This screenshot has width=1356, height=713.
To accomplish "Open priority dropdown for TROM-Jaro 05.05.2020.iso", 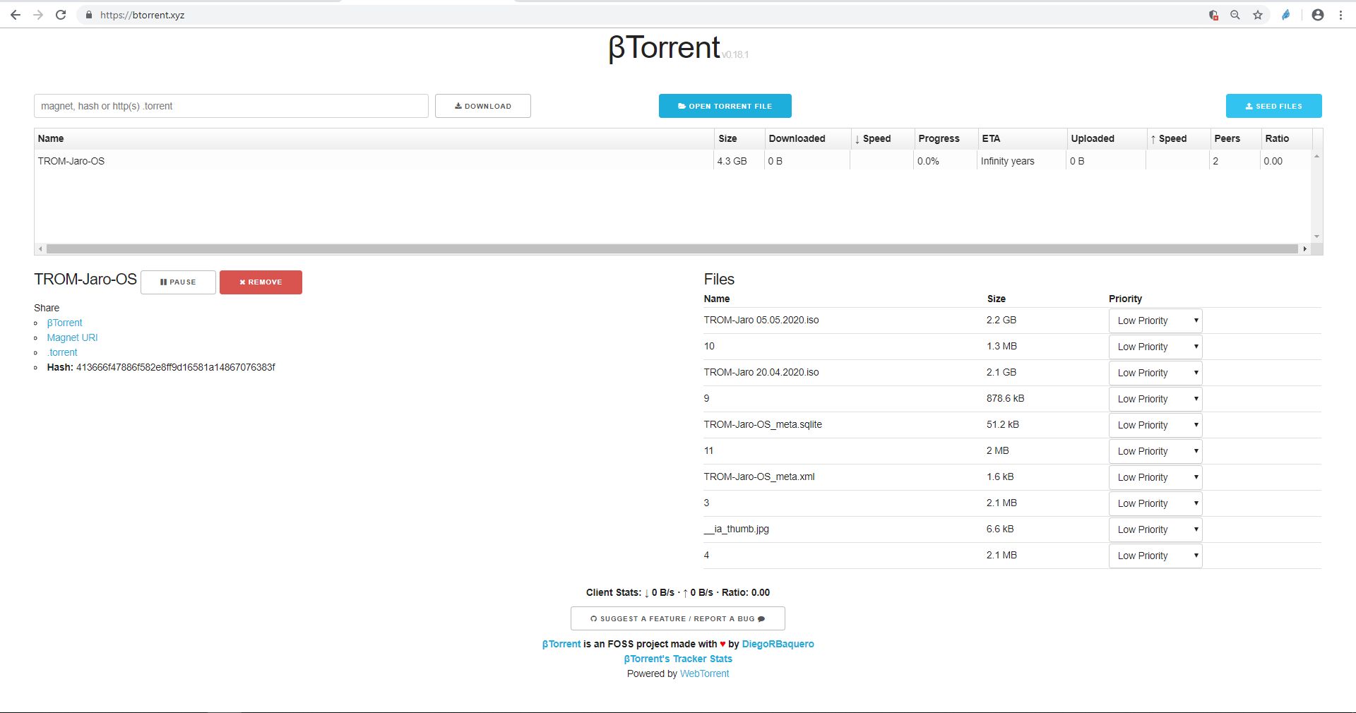I will tap(1155, 320).
